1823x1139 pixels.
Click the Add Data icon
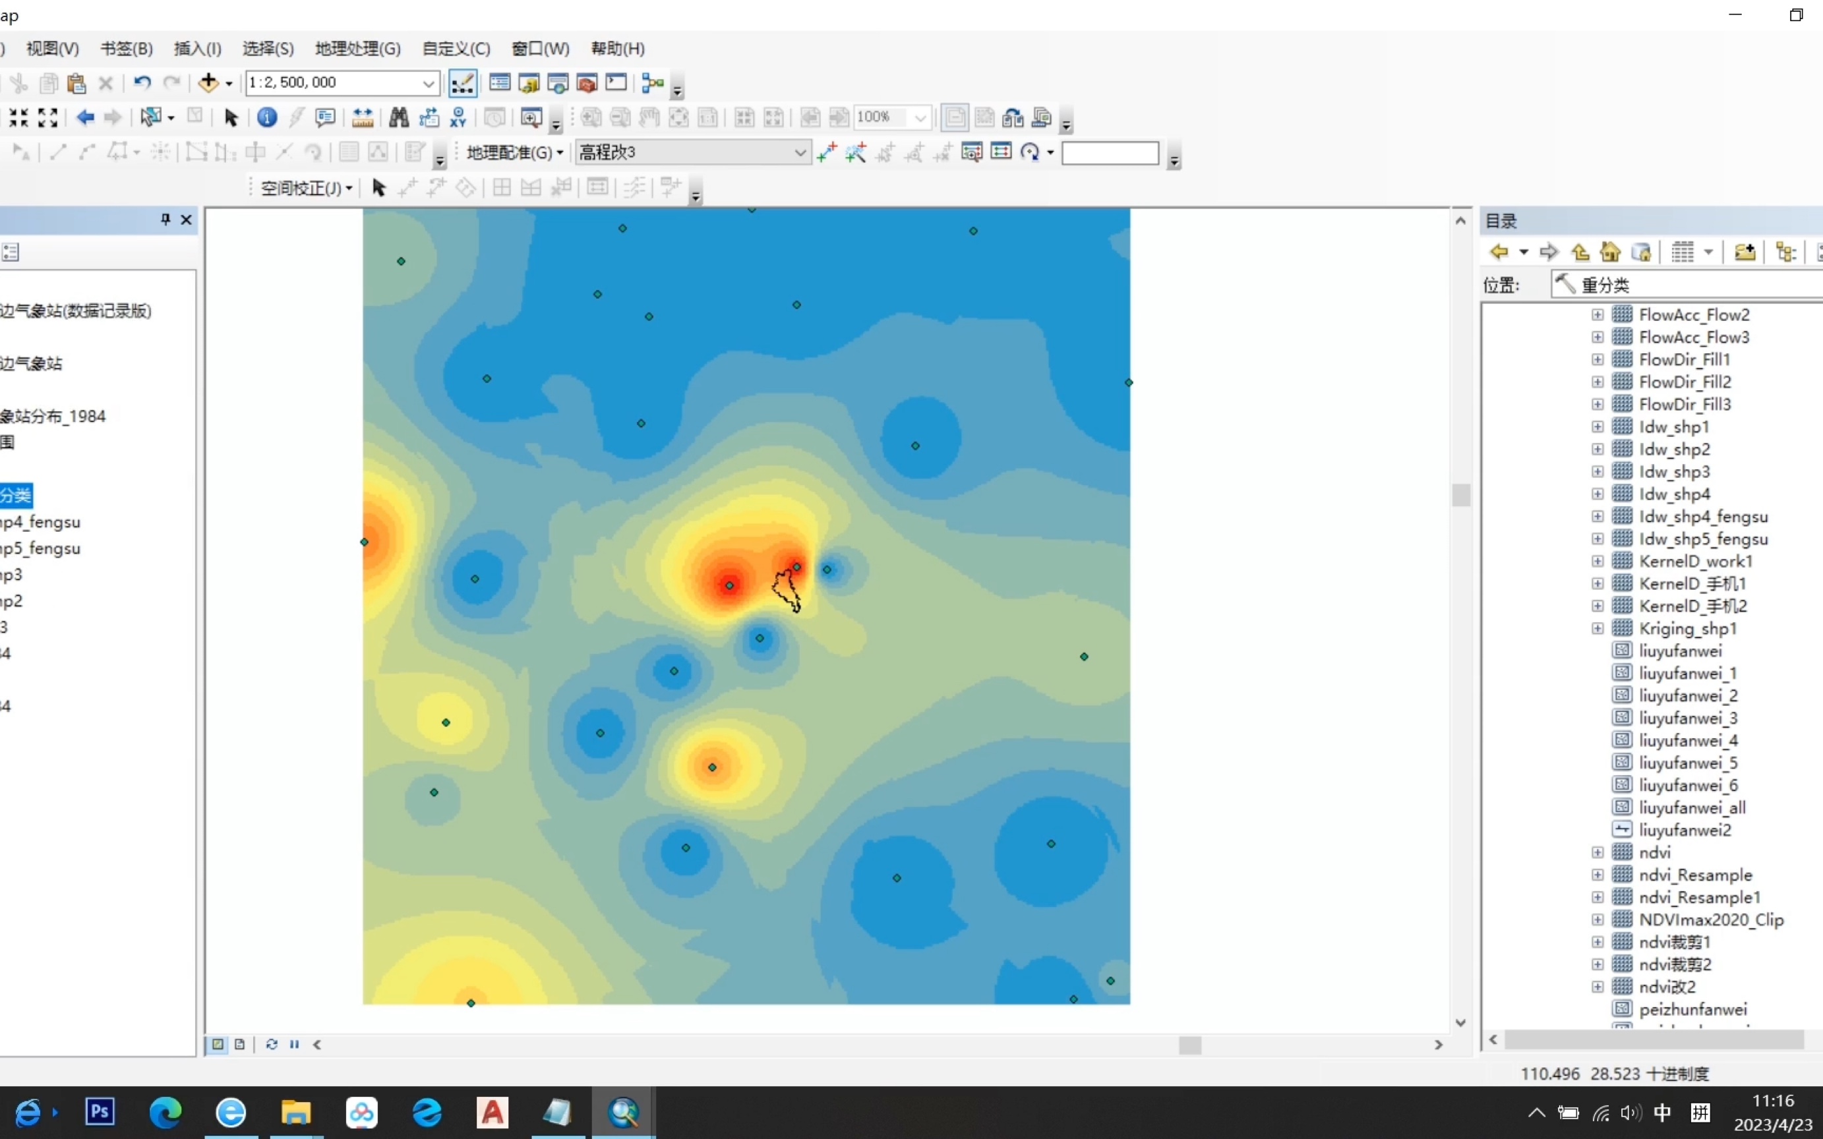tap(210, 82)
